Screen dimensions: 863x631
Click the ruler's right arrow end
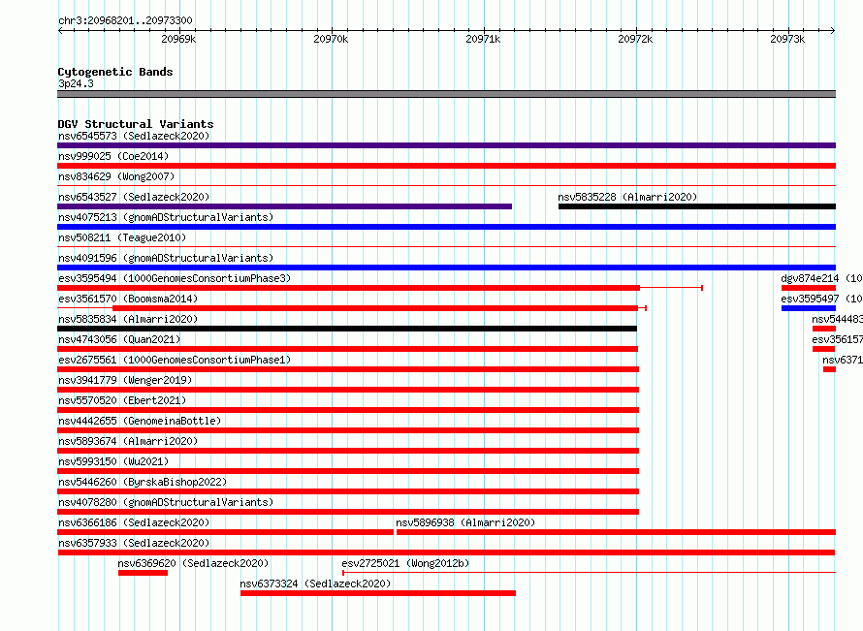[x=833, y=30]
